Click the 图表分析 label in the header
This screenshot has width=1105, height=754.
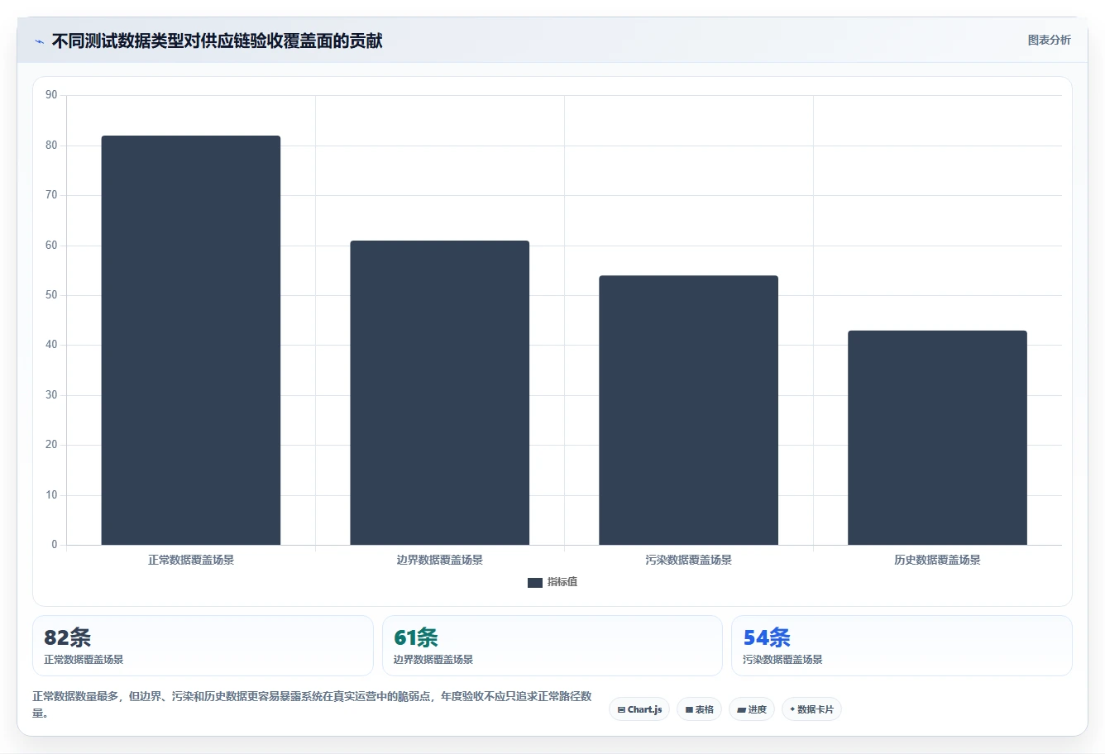click(x=1049, y=40)
